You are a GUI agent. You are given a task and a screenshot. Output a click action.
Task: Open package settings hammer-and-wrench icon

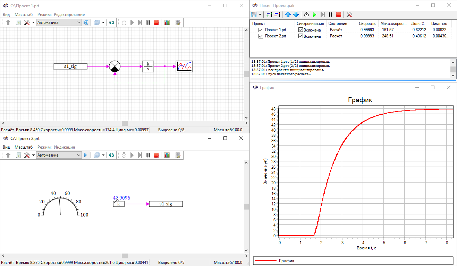pyautogui.click(x=349, y=15)
